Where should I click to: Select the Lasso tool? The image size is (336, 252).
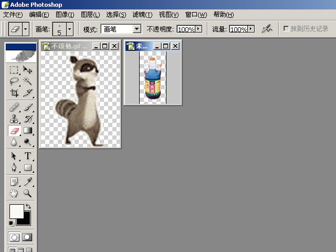pyautogui.click(x=14, y=81)
